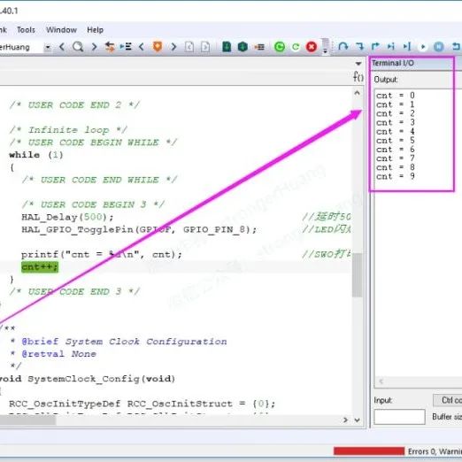Click the Find Previous arrow
Screen dimensions: 462x462
coord(62,47)
